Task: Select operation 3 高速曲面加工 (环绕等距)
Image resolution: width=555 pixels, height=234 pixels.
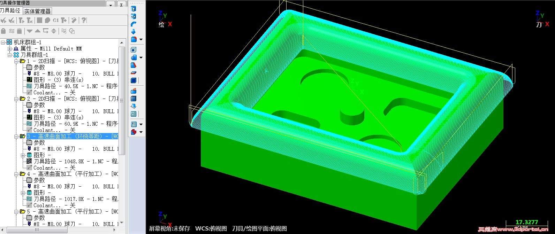Action: [x=73, y=136]
